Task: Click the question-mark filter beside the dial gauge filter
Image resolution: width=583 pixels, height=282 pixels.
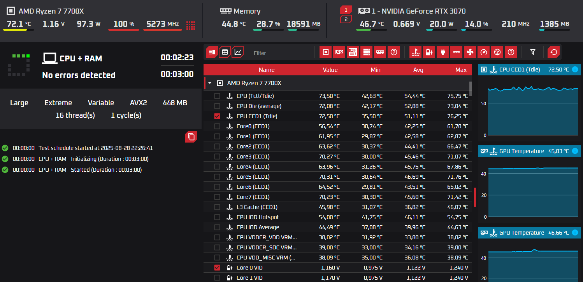Action: pyautogui.click(x=511, y=52)
